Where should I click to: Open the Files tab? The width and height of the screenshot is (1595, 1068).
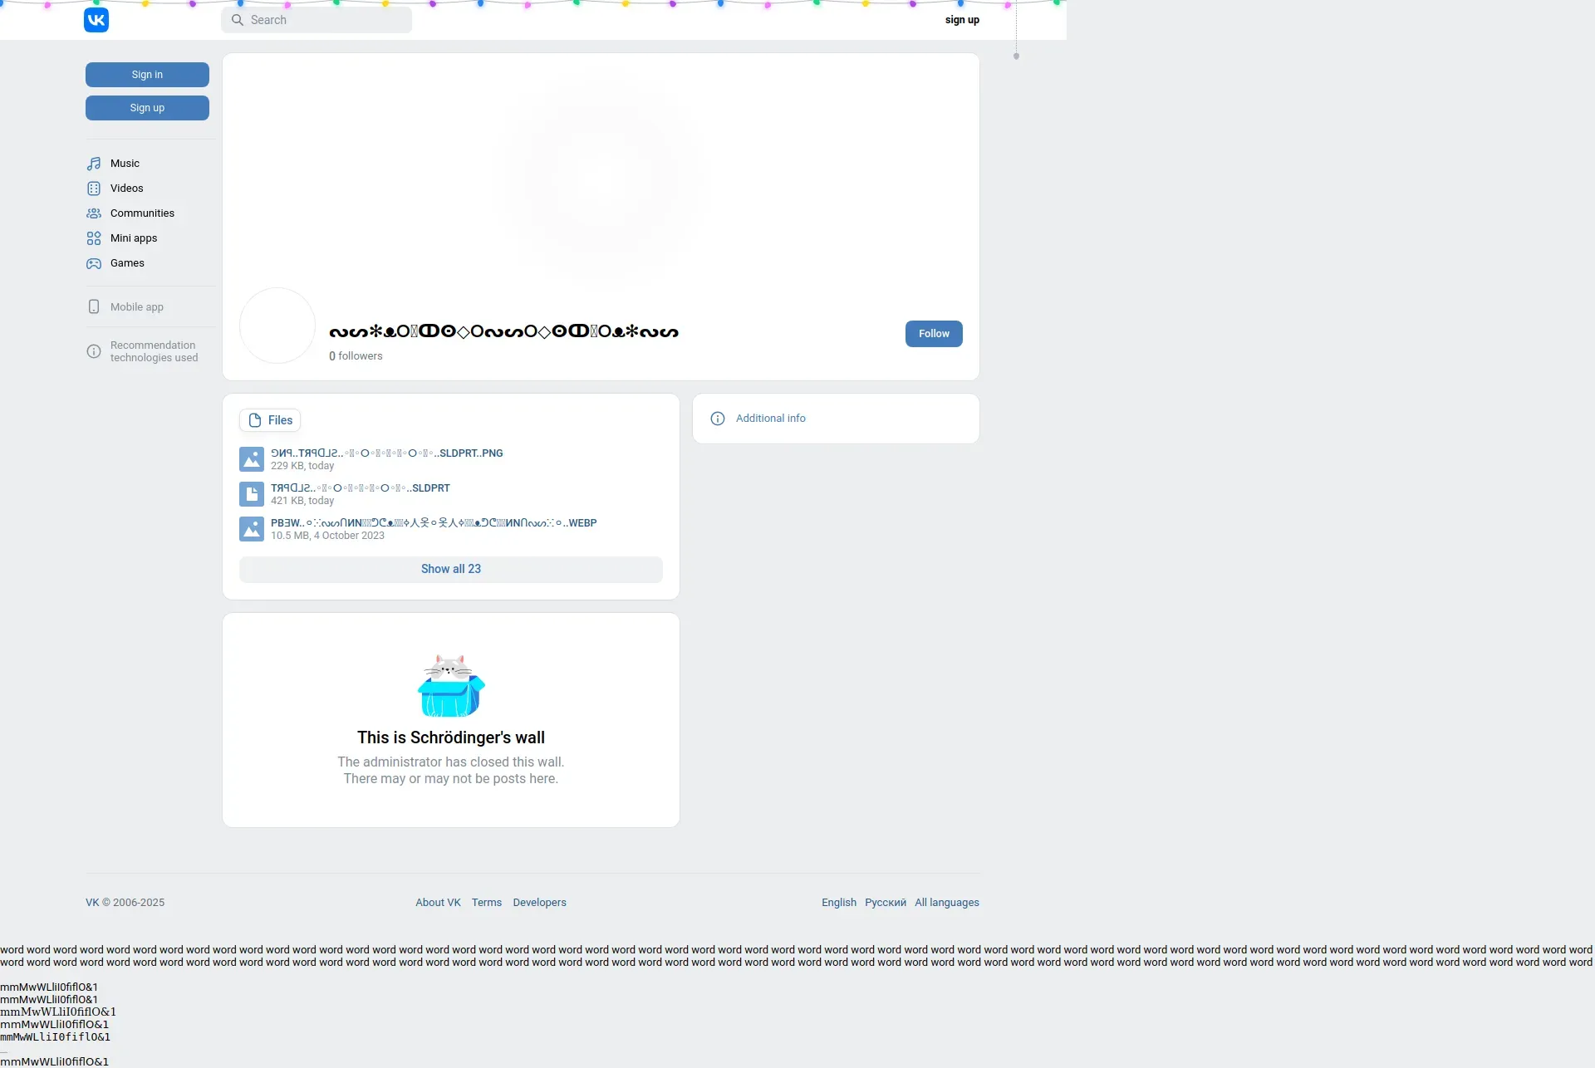270,420
